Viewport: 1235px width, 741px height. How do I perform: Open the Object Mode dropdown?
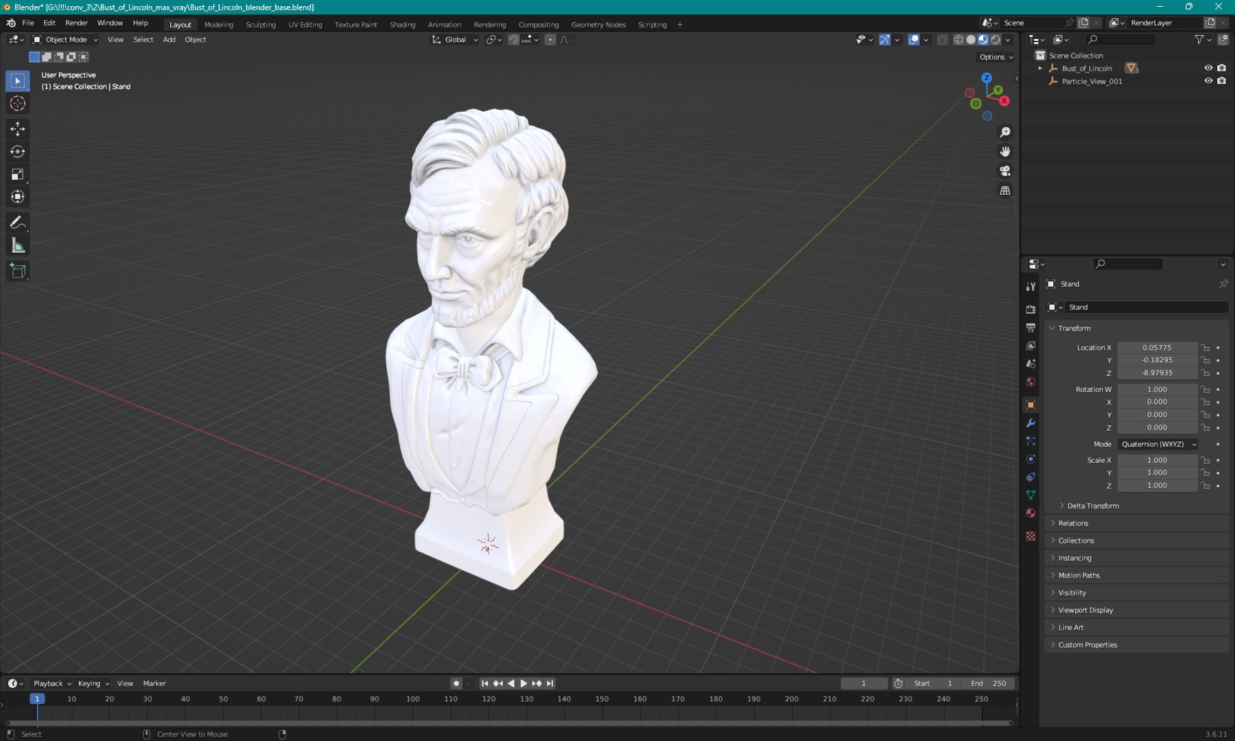pos(66,40)
